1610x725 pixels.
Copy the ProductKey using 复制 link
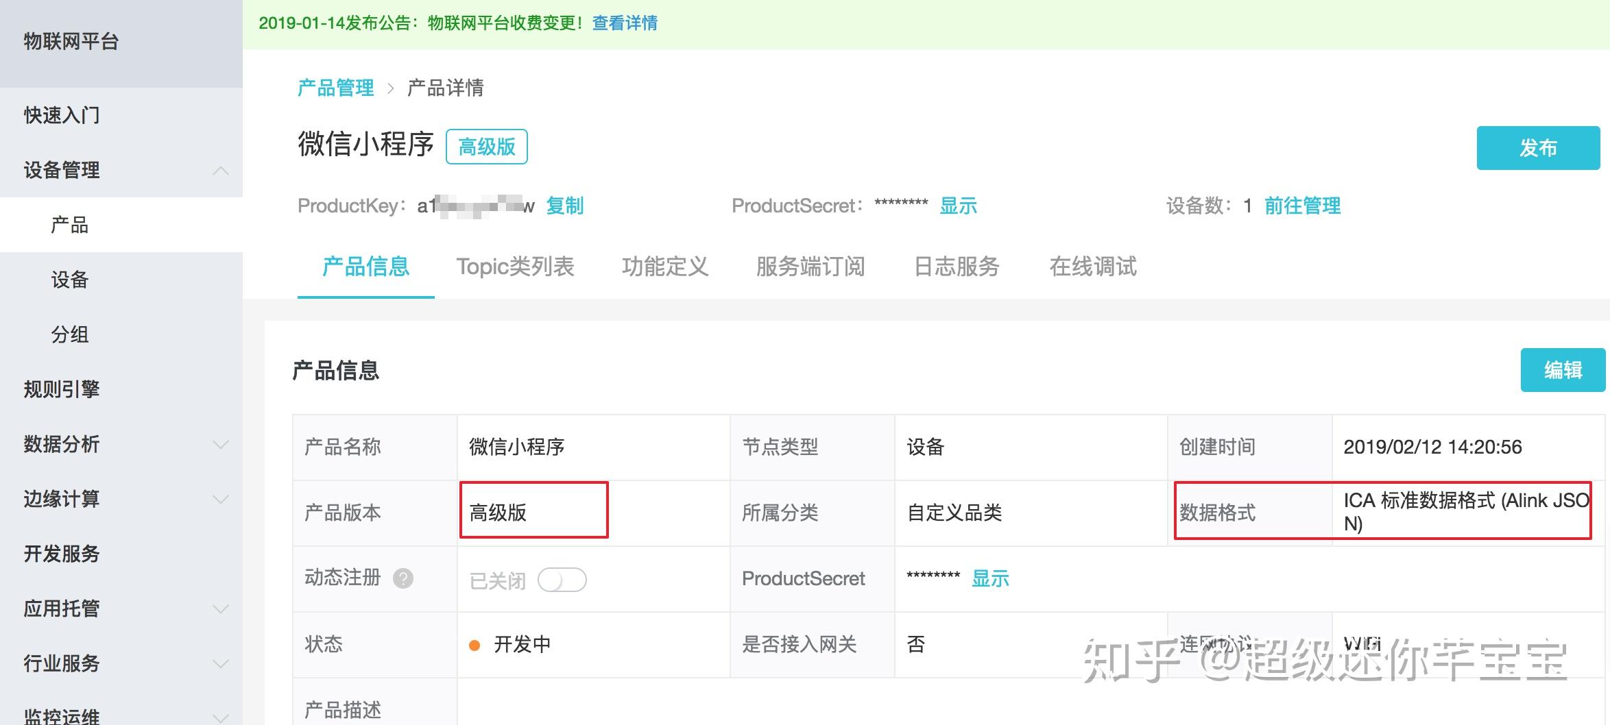564,206
